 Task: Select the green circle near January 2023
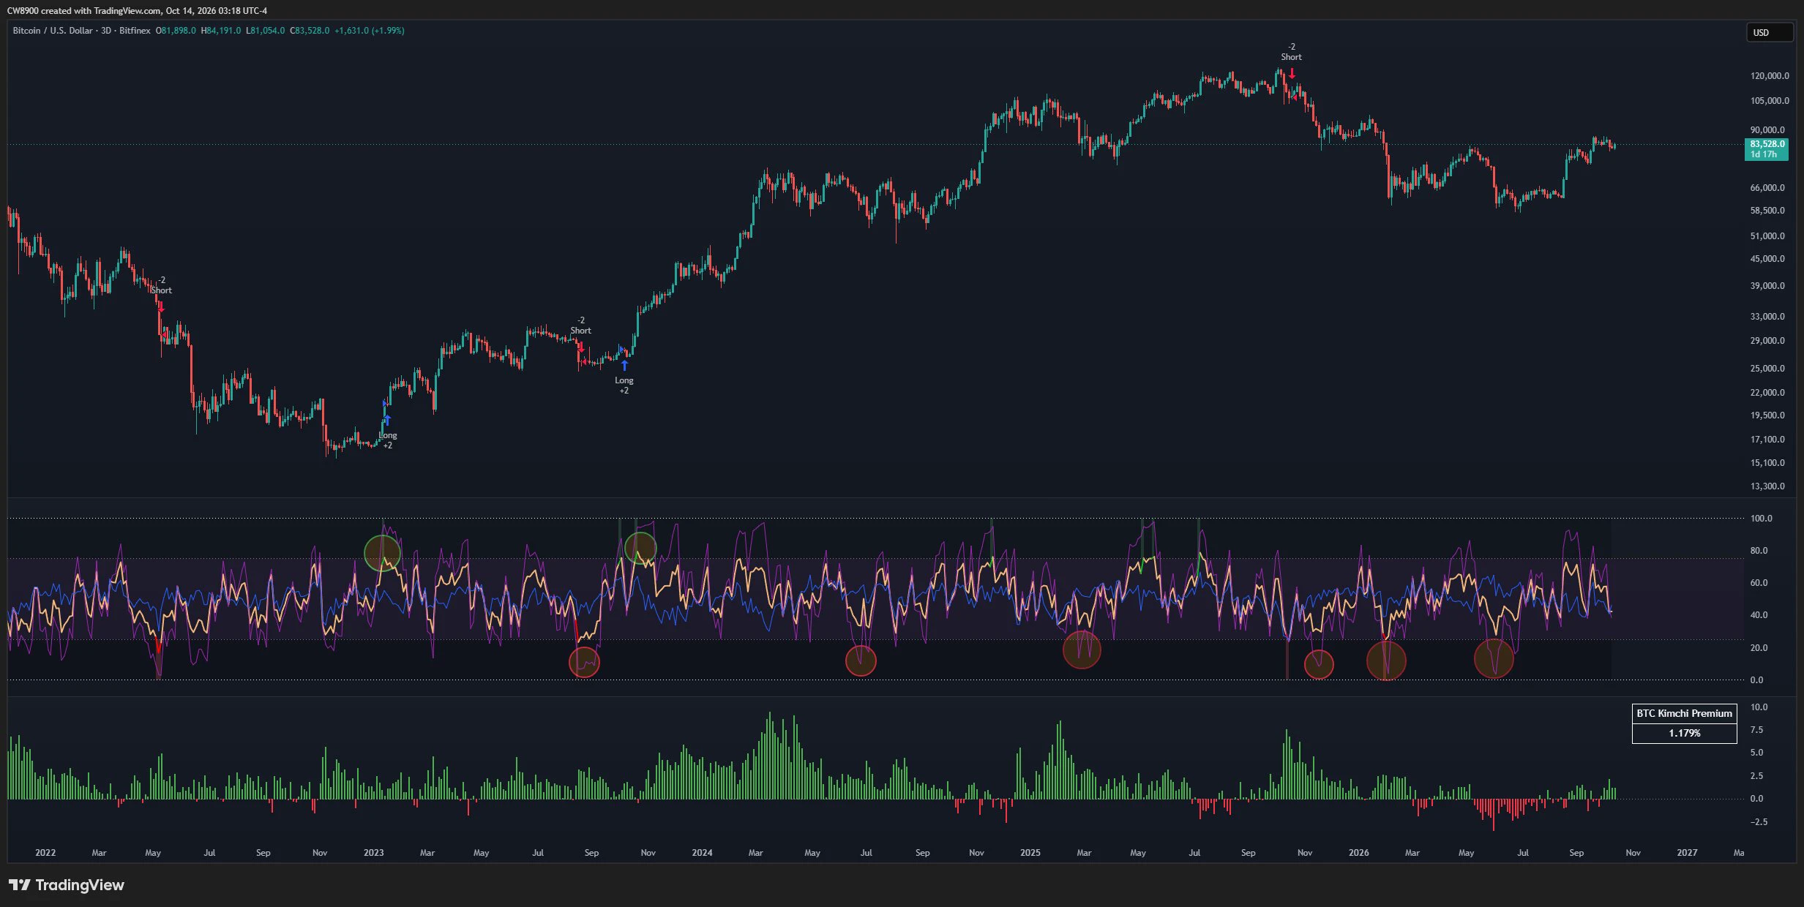(x=382, y=552)
